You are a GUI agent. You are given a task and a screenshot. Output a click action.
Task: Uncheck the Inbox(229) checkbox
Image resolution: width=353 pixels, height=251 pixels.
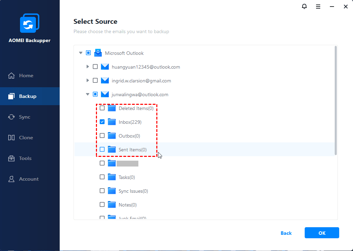pos(102,122)
